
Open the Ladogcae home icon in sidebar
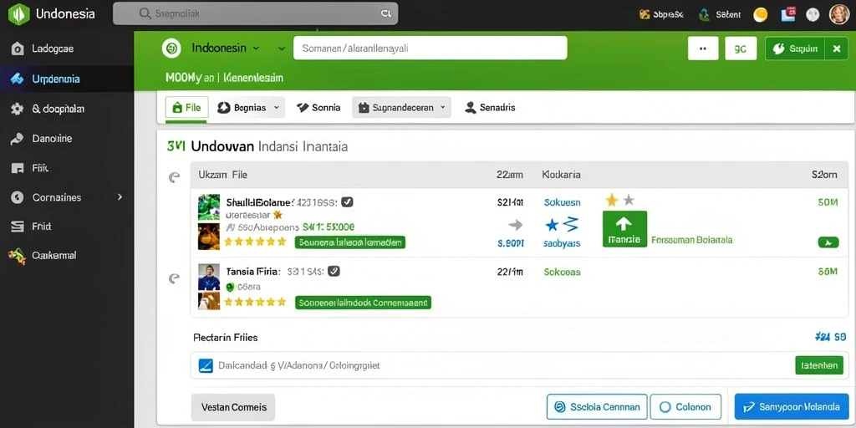pos(18,49)
